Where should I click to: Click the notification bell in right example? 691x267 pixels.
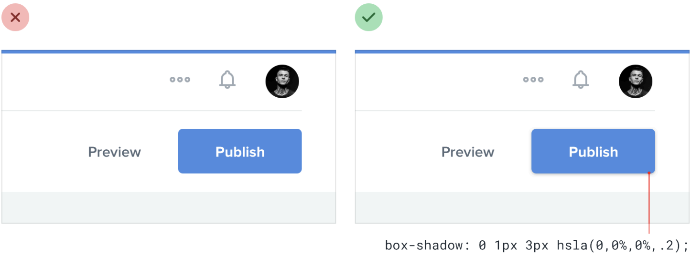tap(581, 80)
